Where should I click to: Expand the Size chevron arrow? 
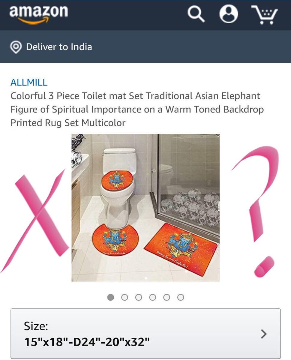(264, 334)
